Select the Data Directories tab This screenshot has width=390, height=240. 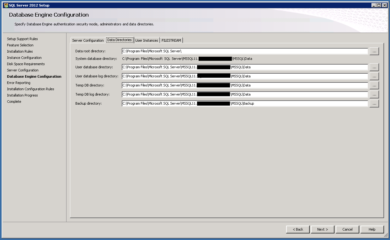point(120,40)
